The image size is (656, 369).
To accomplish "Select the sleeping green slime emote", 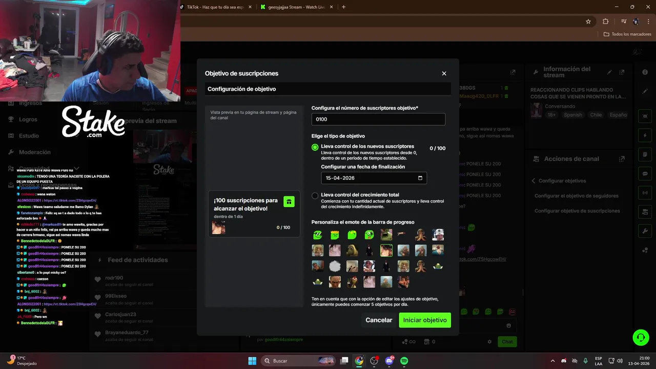I will 318,235.
